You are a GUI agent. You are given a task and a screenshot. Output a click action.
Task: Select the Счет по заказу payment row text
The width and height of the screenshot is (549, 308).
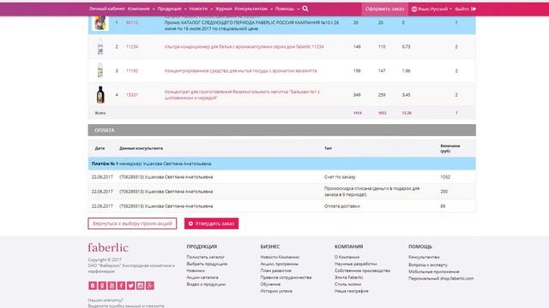click(340, 177)
